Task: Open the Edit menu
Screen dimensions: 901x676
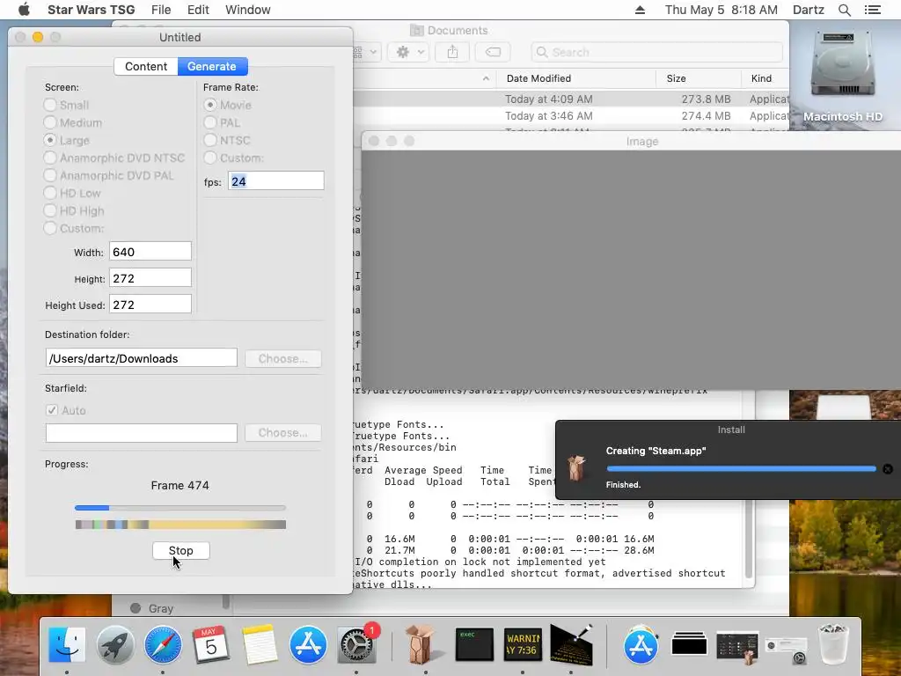Action: point(198,10)
